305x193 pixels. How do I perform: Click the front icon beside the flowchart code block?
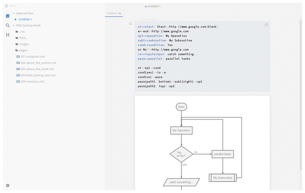[x=131, y=23]
